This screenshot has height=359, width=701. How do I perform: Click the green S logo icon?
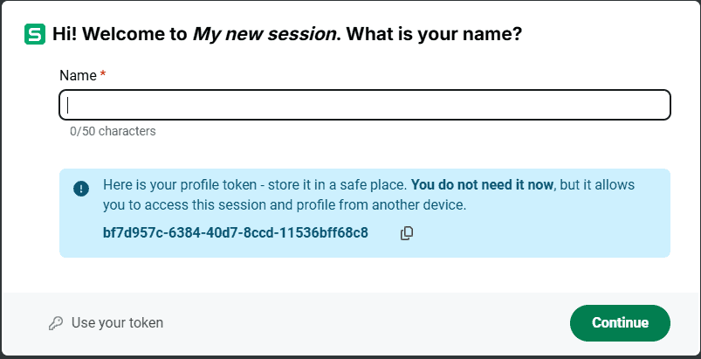coord(35,35)
